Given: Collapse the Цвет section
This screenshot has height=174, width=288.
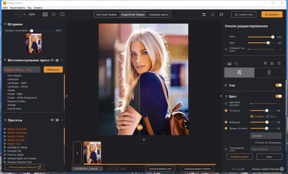Looking at the screenshot, I should coord(226,96).
